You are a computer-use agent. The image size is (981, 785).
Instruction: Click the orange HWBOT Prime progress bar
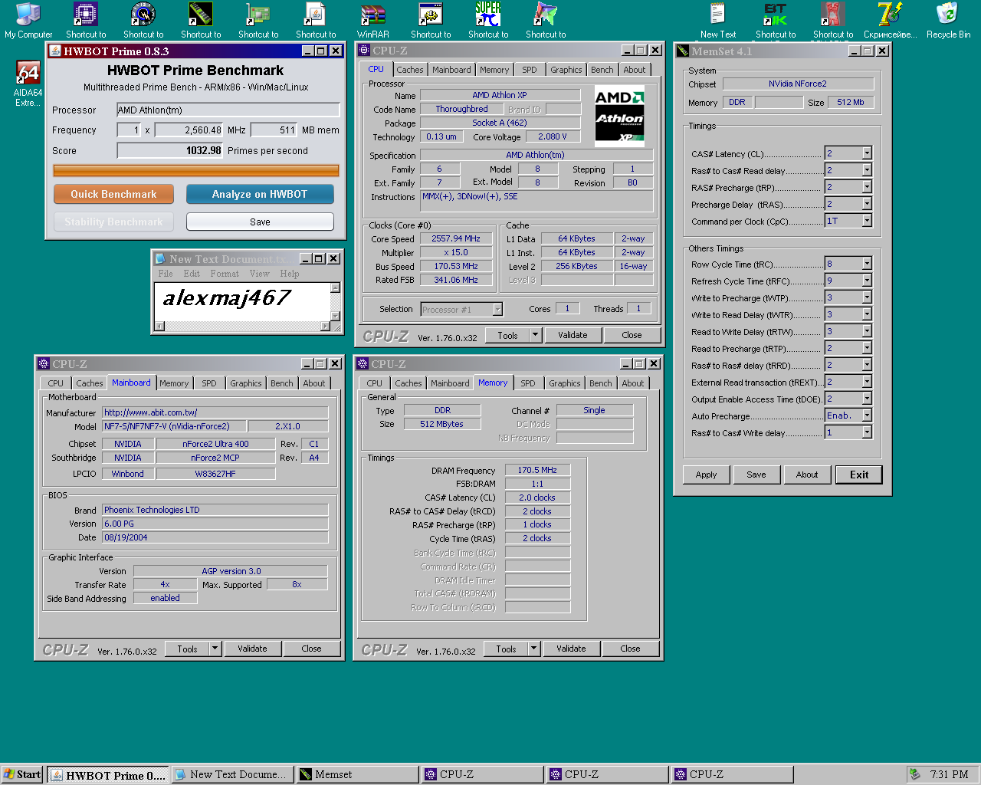click(196, 170)
